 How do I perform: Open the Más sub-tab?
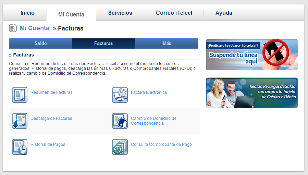coord(167,43)
